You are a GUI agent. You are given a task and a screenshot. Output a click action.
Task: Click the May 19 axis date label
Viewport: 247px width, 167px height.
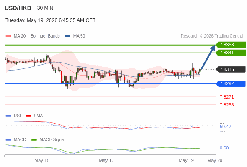tap(186, 161)
